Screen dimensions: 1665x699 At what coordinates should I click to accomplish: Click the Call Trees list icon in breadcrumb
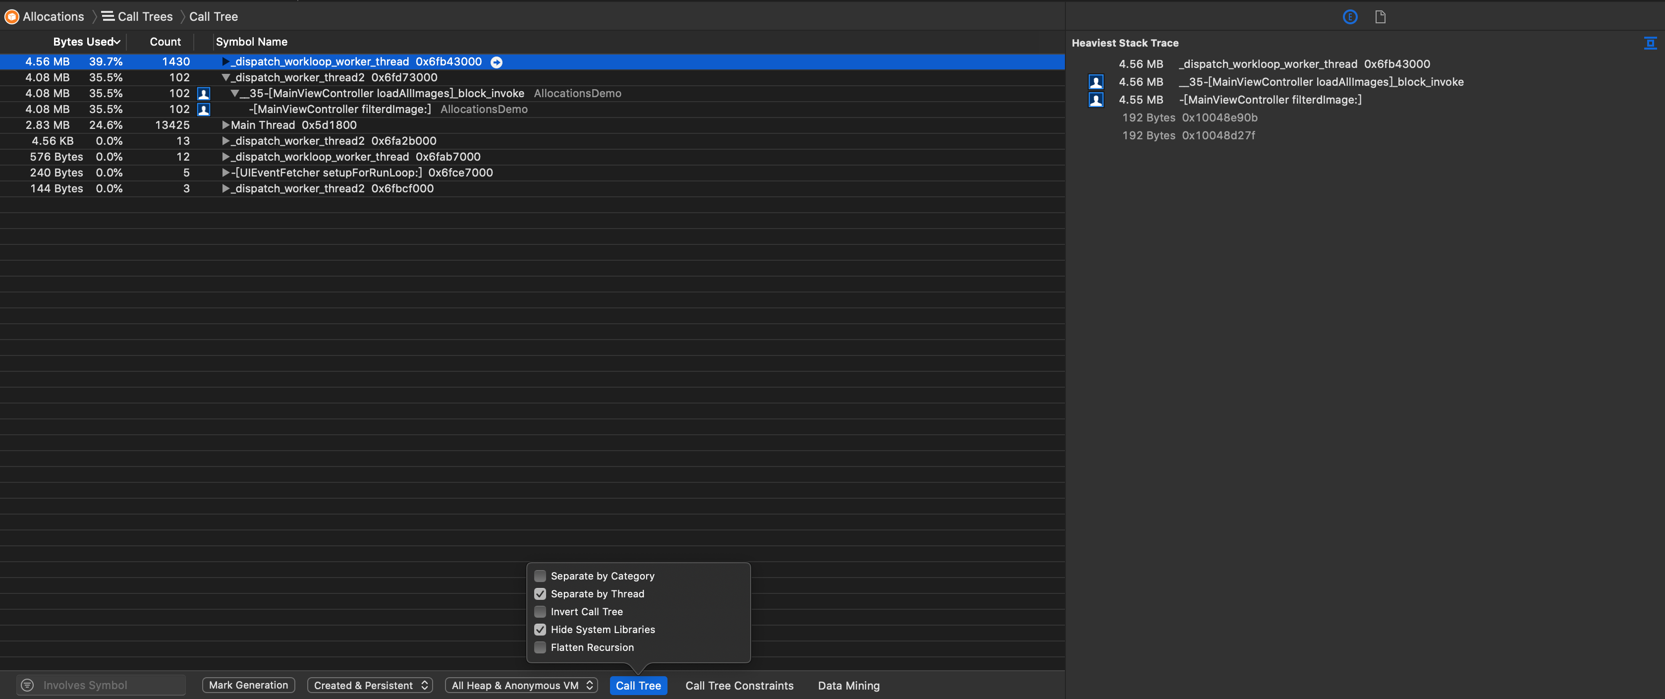[x=108, y=17]
